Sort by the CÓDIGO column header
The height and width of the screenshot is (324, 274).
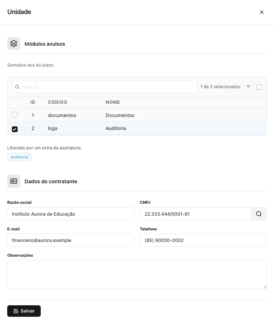point(58,102)
